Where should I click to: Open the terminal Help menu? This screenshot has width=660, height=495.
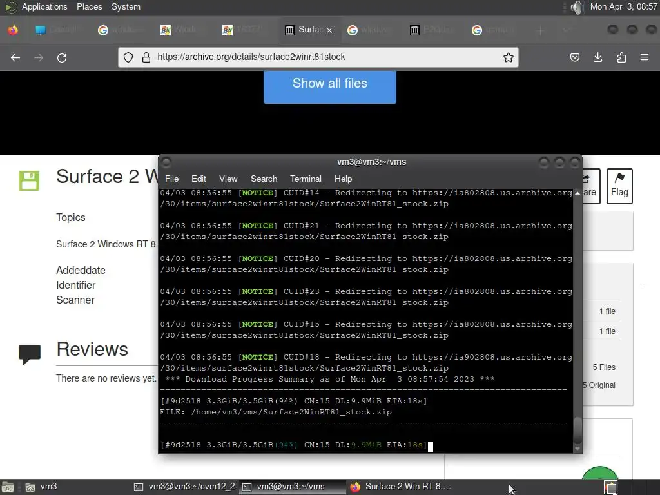(x=343, y=179)
